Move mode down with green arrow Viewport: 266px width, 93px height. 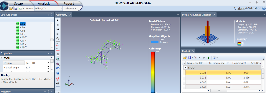coord(209,58)
